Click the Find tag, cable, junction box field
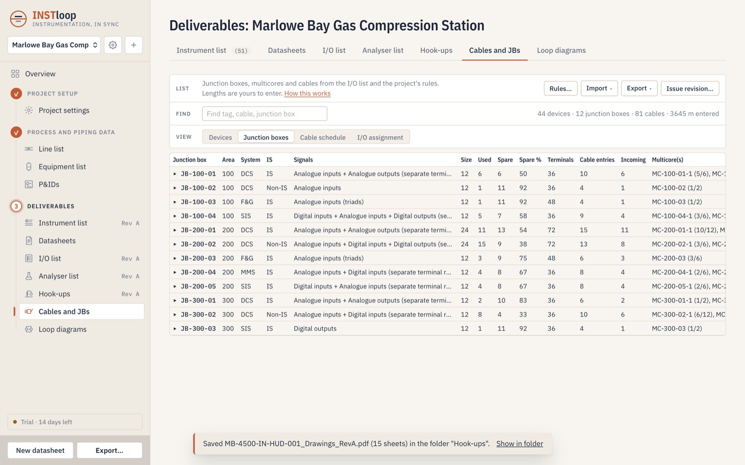 [264, 114]
